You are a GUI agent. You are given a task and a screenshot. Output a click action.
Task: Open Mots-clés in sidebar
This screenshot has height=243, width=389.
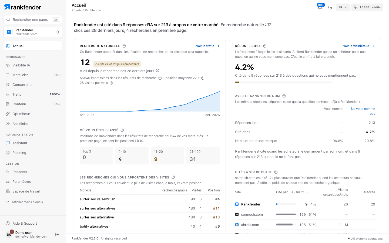[x=33, y=75]
